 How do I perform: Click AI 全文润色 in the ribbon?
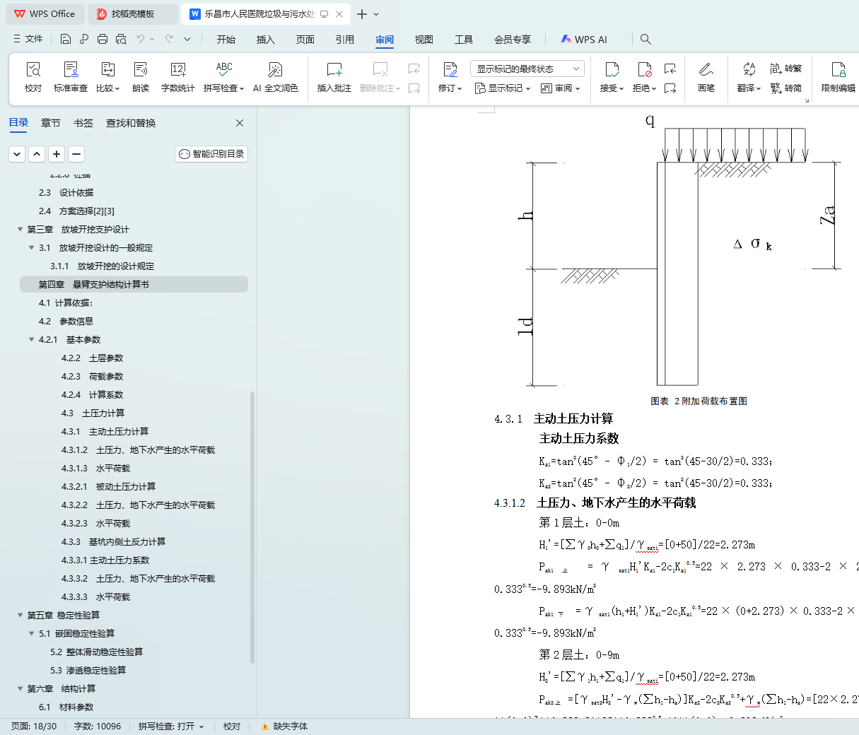pyautogui.click(x=276, y=76)
